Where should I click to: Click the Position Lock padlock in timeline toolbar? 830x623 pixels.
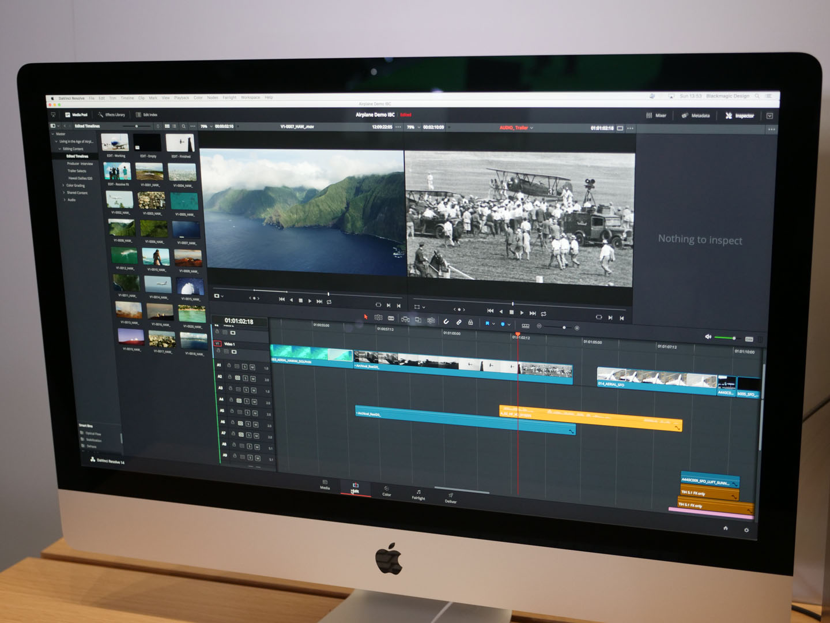click(x=470, y=322)
